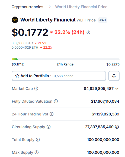The width and height of the screenshot is (125, 157).
Task: Click the World Liberty Financial coin logo
Action: (x=15, y=20)
